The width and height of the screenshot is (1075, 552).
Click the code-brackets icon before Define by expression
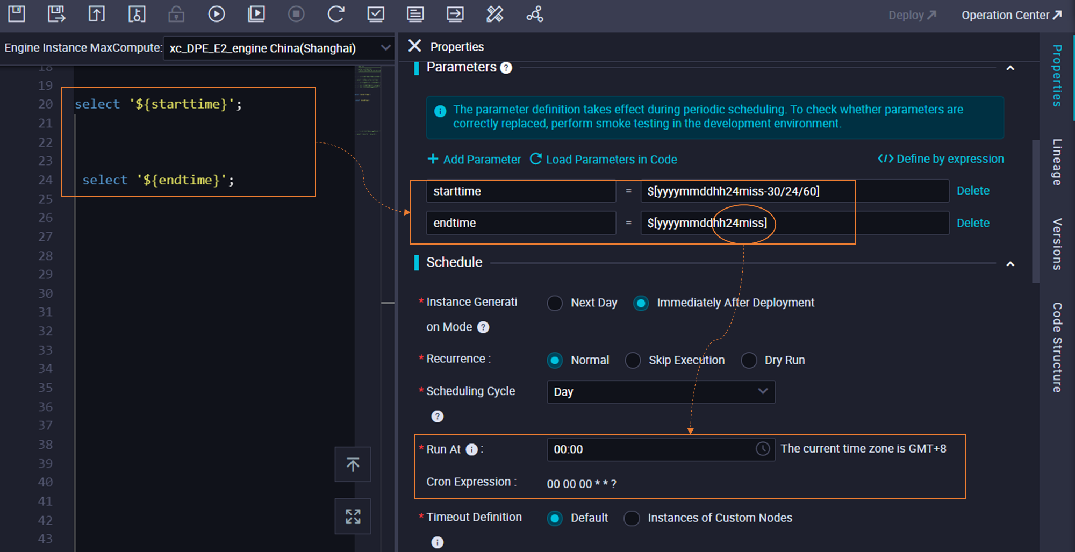click(885, 159)
